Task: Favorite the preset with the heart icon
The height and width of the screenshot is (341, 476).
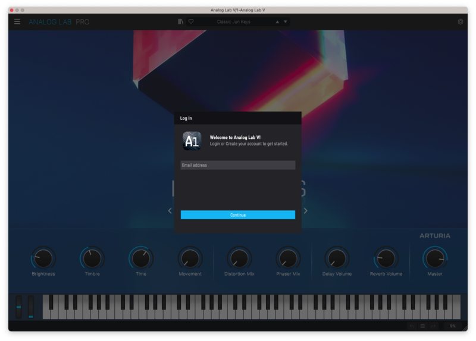Action: pos(191,22)
